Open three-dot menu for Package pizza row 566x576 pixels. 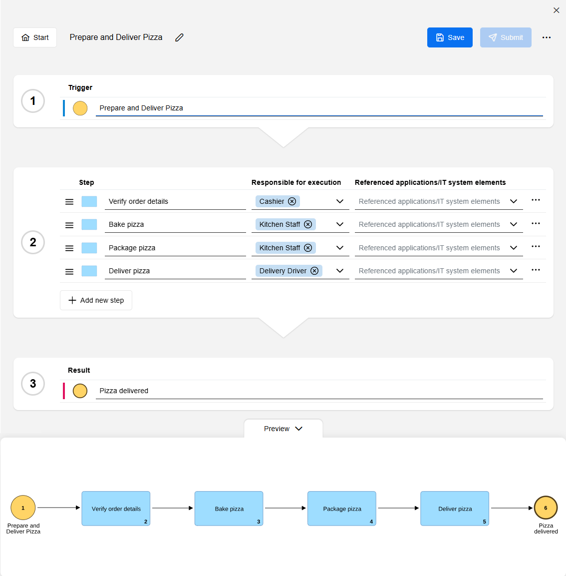(x=536, y=246)
